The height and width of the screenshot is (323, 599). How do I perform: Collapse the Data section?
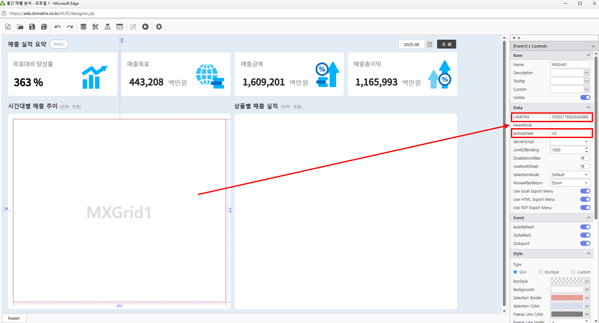tap(588, 108)
